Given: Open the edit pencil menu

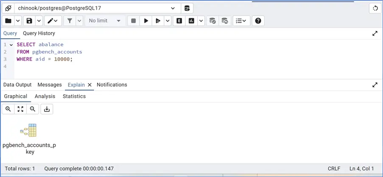Looking at the screenshot, I should 53,21.
